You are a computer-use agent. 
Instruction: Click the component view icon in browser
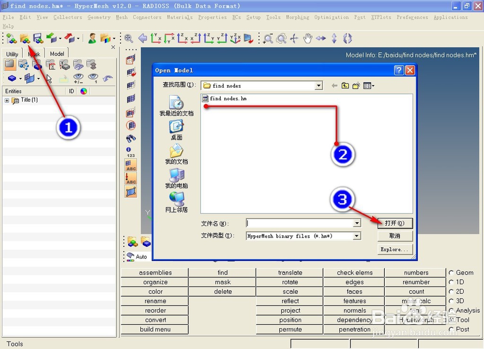38,65
